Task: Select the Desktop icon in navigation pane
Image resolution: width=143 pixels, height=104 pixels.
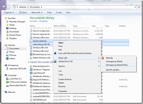Action: 7,28
